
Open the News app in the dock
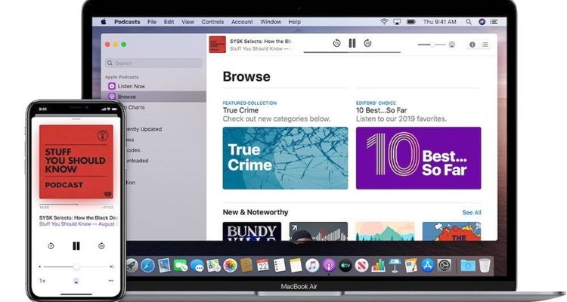pos(361,266)
